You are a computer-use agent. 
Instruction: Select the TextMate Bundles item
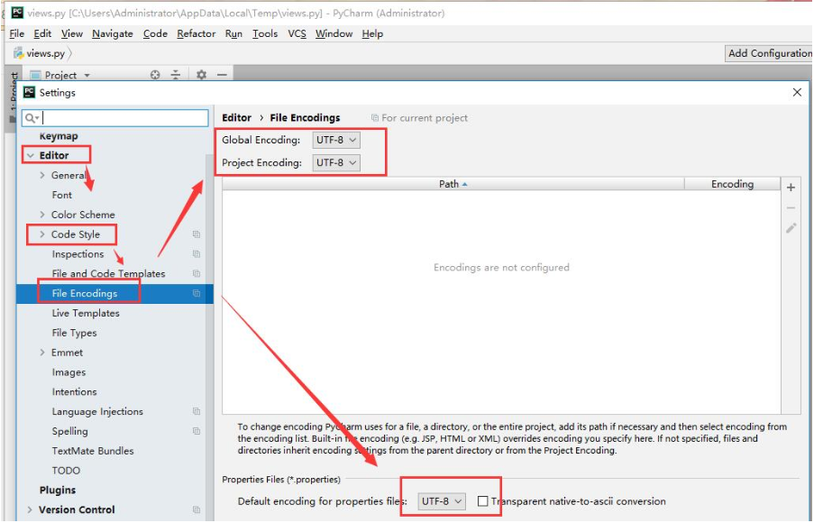click(93, 451)
